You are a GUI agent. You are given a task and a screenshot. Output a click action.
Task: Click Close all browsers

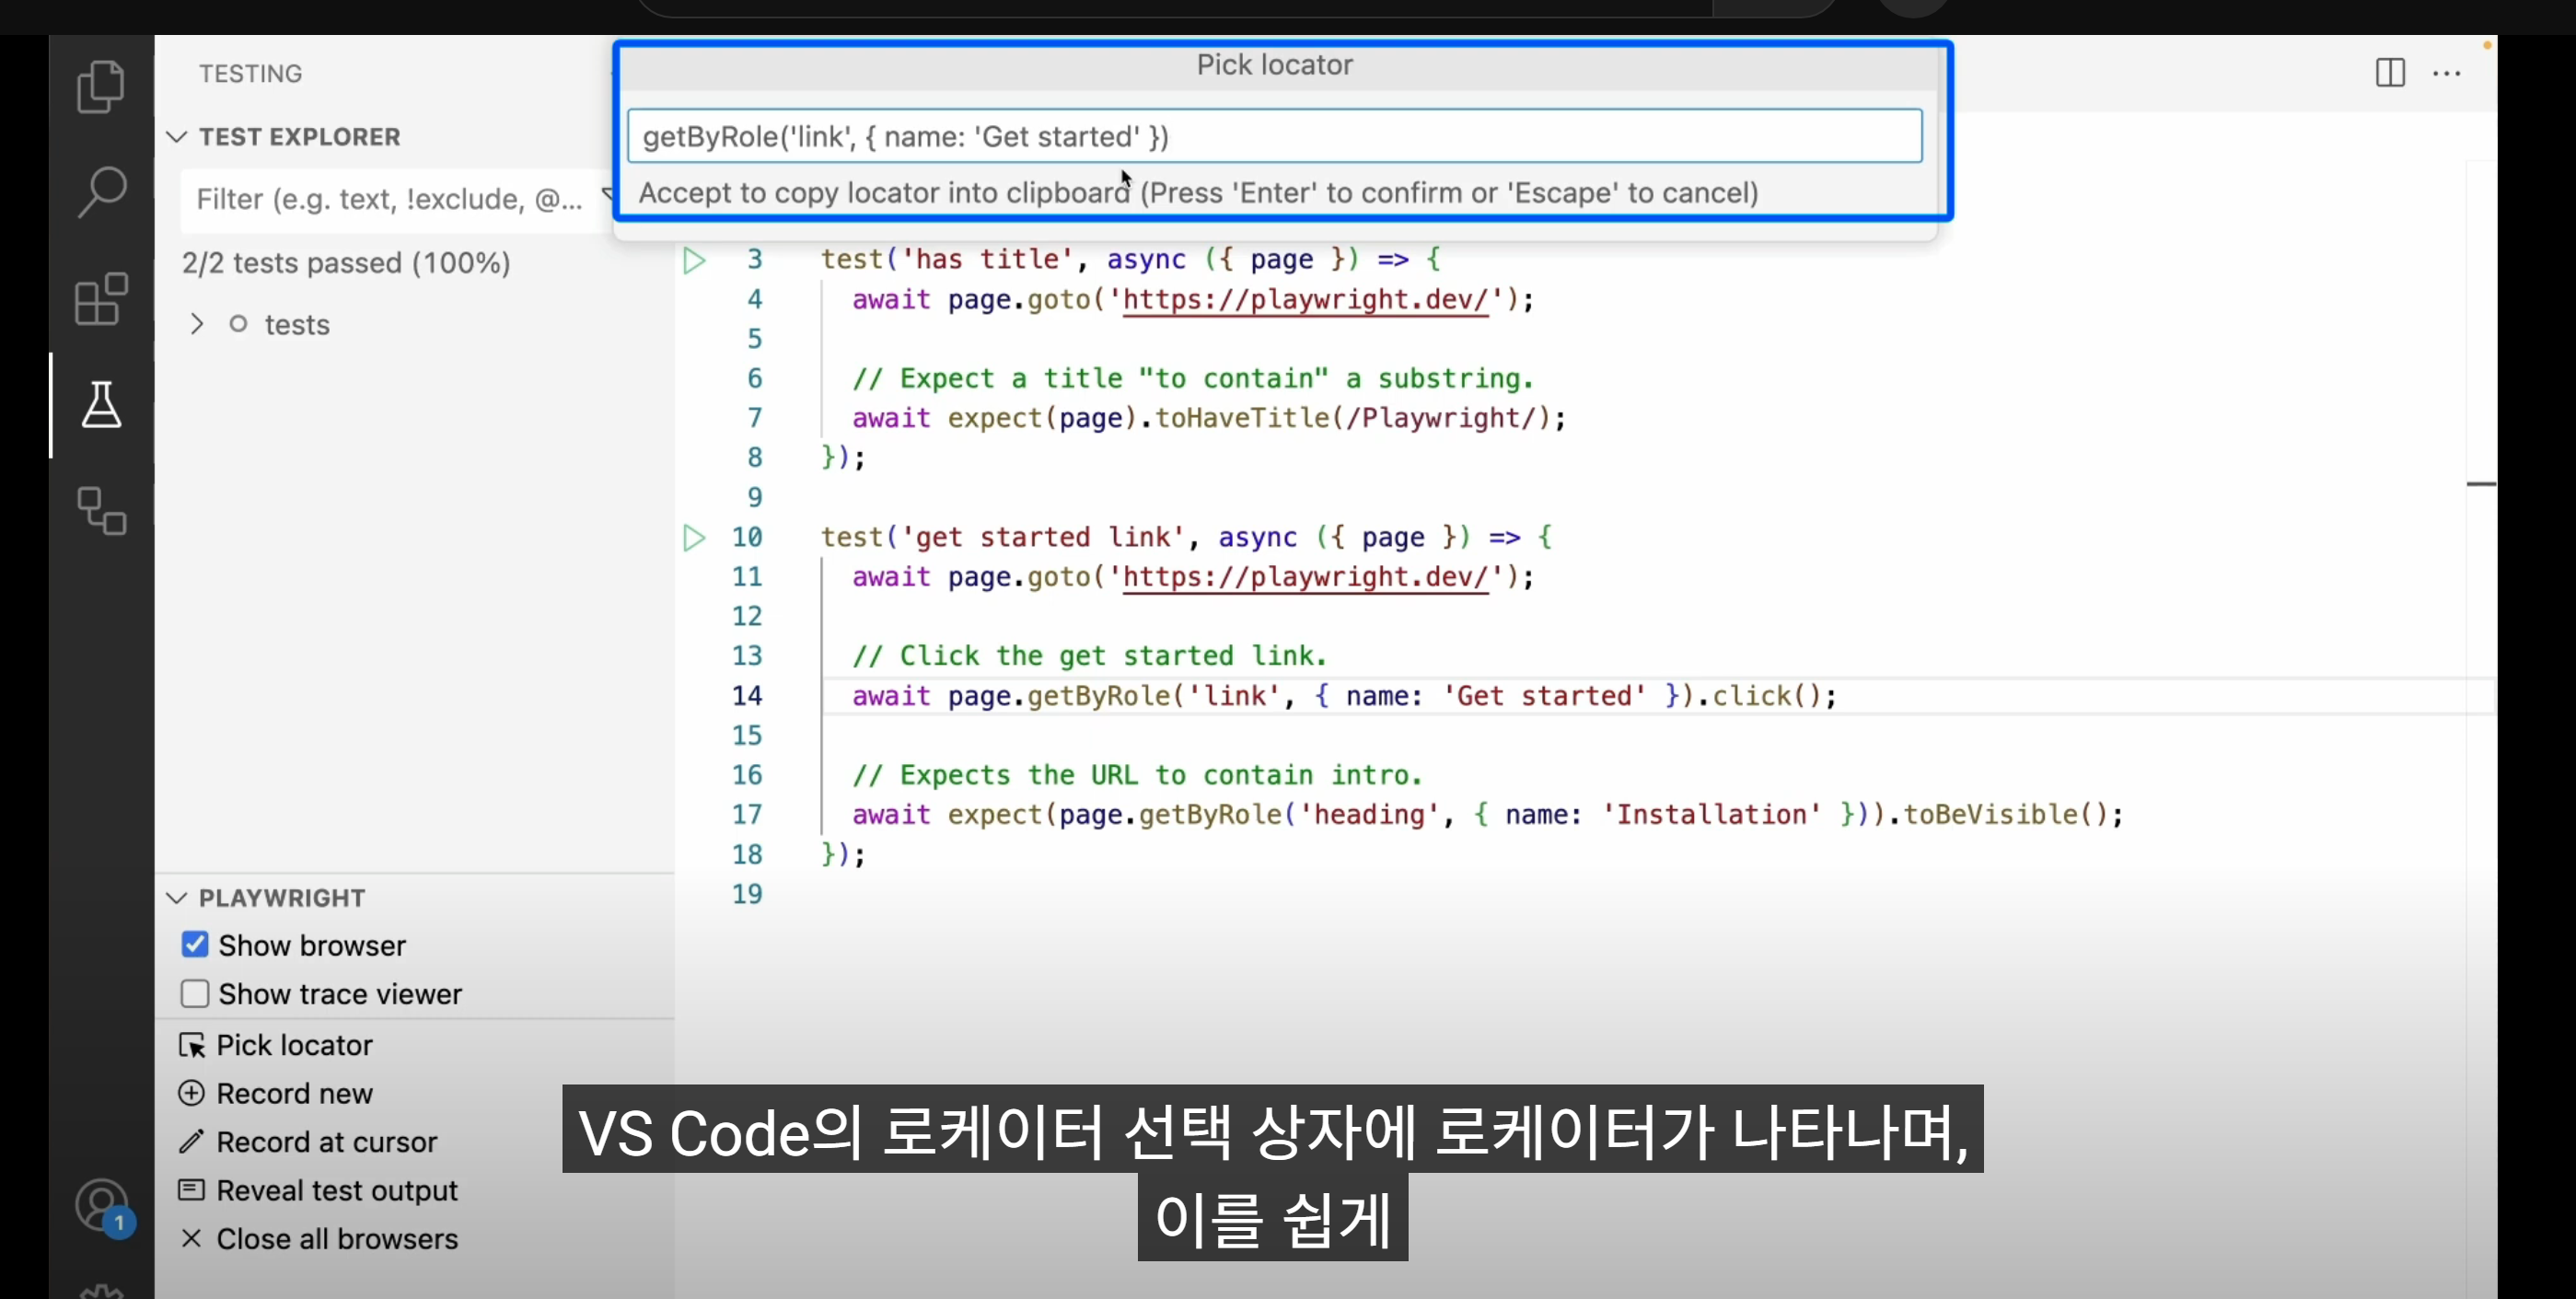[x=336, y=1239]
